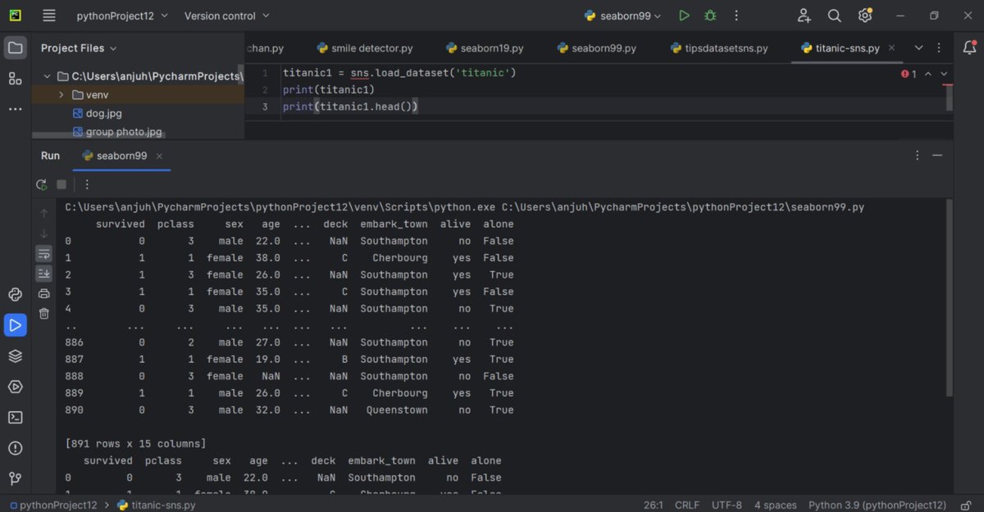The width and height of the screenshot is (984, 512).
Task: Click the seaborn99.py path in console
Action: pyautogui.click(x=683, y=207)
